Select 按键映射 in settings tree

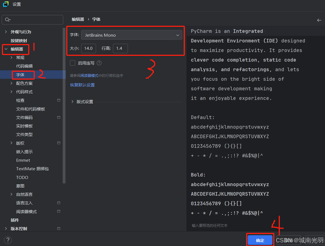[x=19, y=40]
